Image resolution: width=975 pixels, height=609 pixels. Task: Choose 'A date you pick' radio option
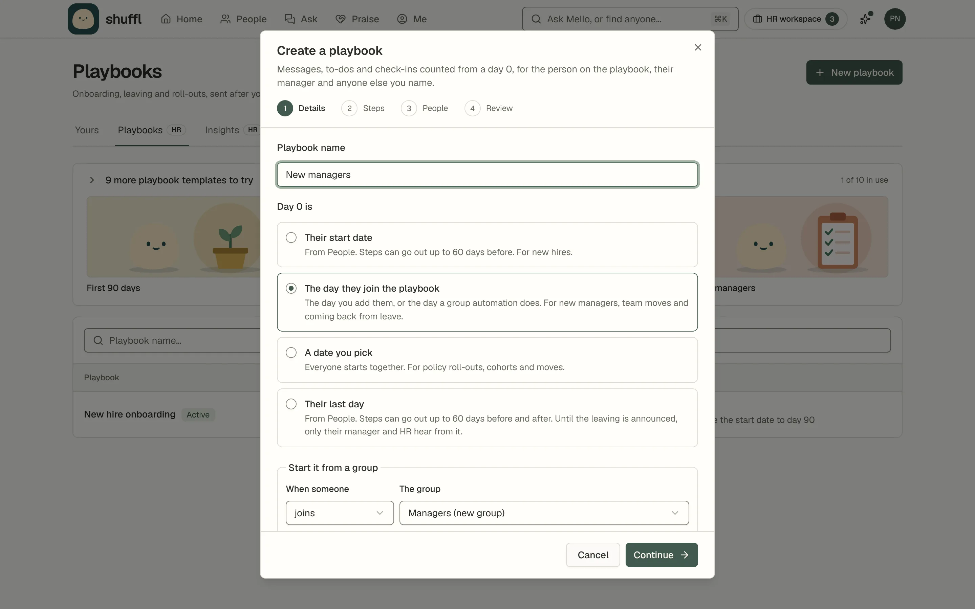pos(291,353)
